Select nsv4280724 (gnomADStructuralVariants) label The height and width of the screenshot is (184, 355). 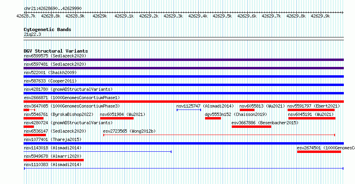[x=68, y=123]
